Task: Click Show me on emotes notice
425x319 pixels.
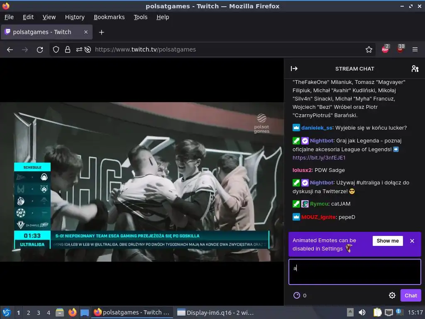Action: (x=388, y=241)
